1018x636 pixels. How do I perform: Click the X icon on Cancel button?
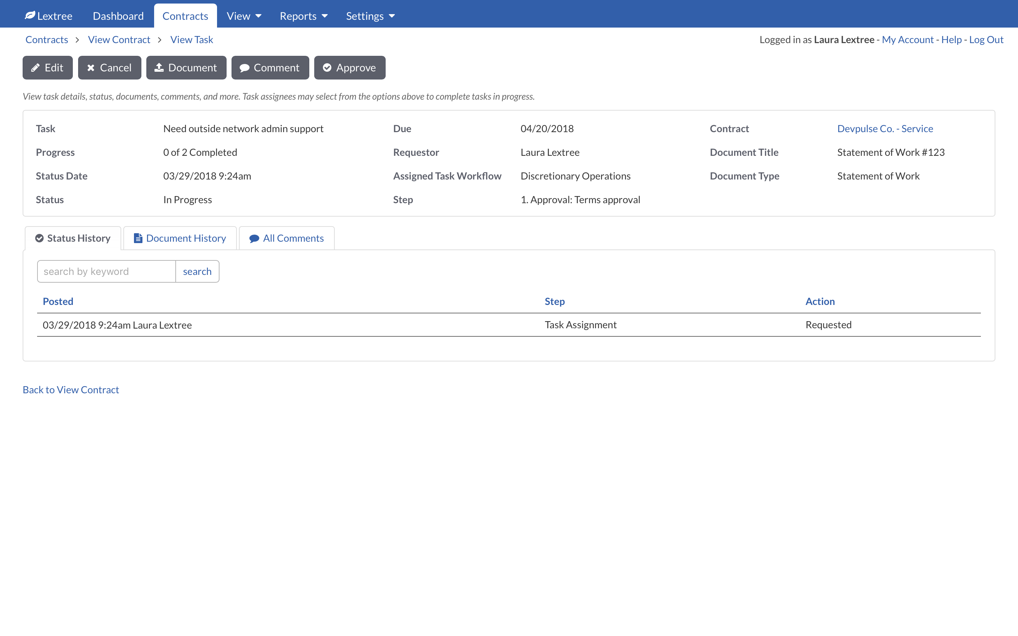coord(91,68)
